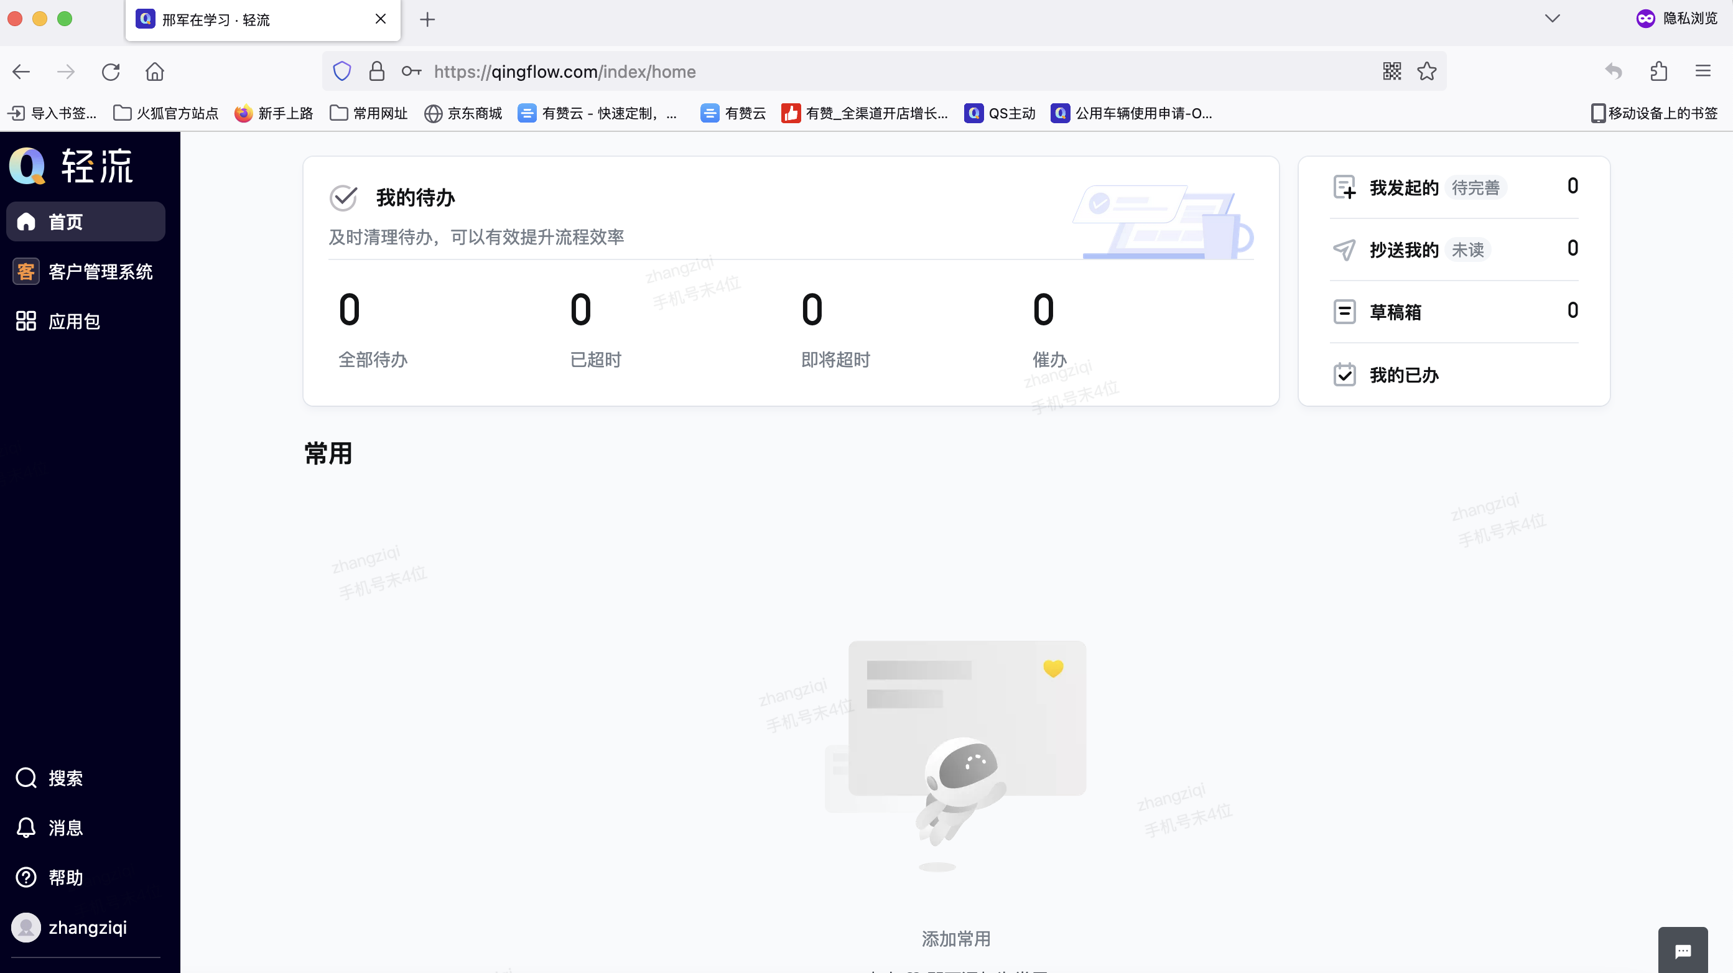Open the chat support widget
1733x973 pixels.
pyautogui.click(x=1683, y=950)
